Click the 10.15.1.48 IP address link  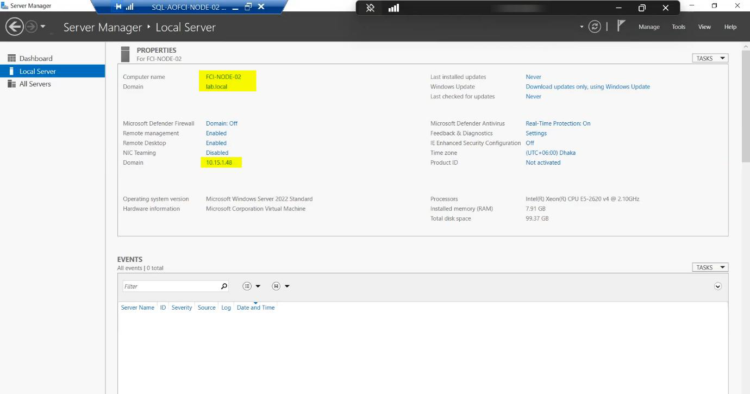(219, 162)
